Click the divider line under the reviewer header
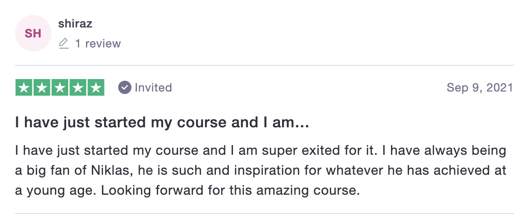 (x=265, y=65)
